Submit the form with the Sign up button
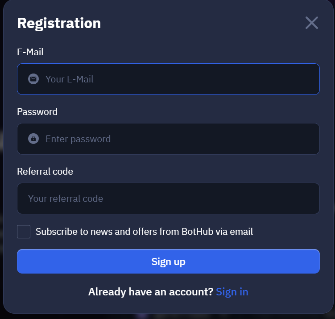The width and height of the screenshot is (335, 319). tap(168, 262)
